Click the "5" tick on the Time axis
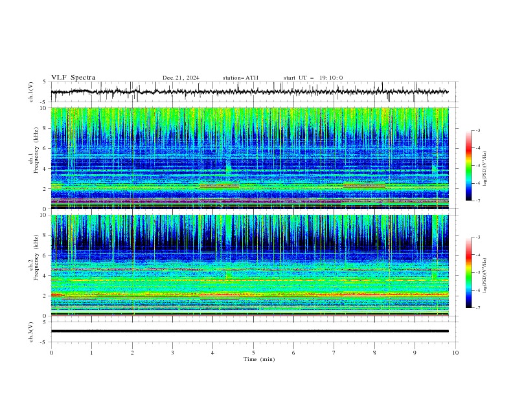513x396 pixels. 253,353
